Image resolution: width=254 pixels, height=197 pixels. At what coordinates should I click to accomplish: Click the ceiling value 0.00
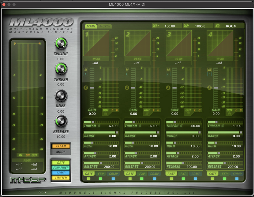coord(61,59)
